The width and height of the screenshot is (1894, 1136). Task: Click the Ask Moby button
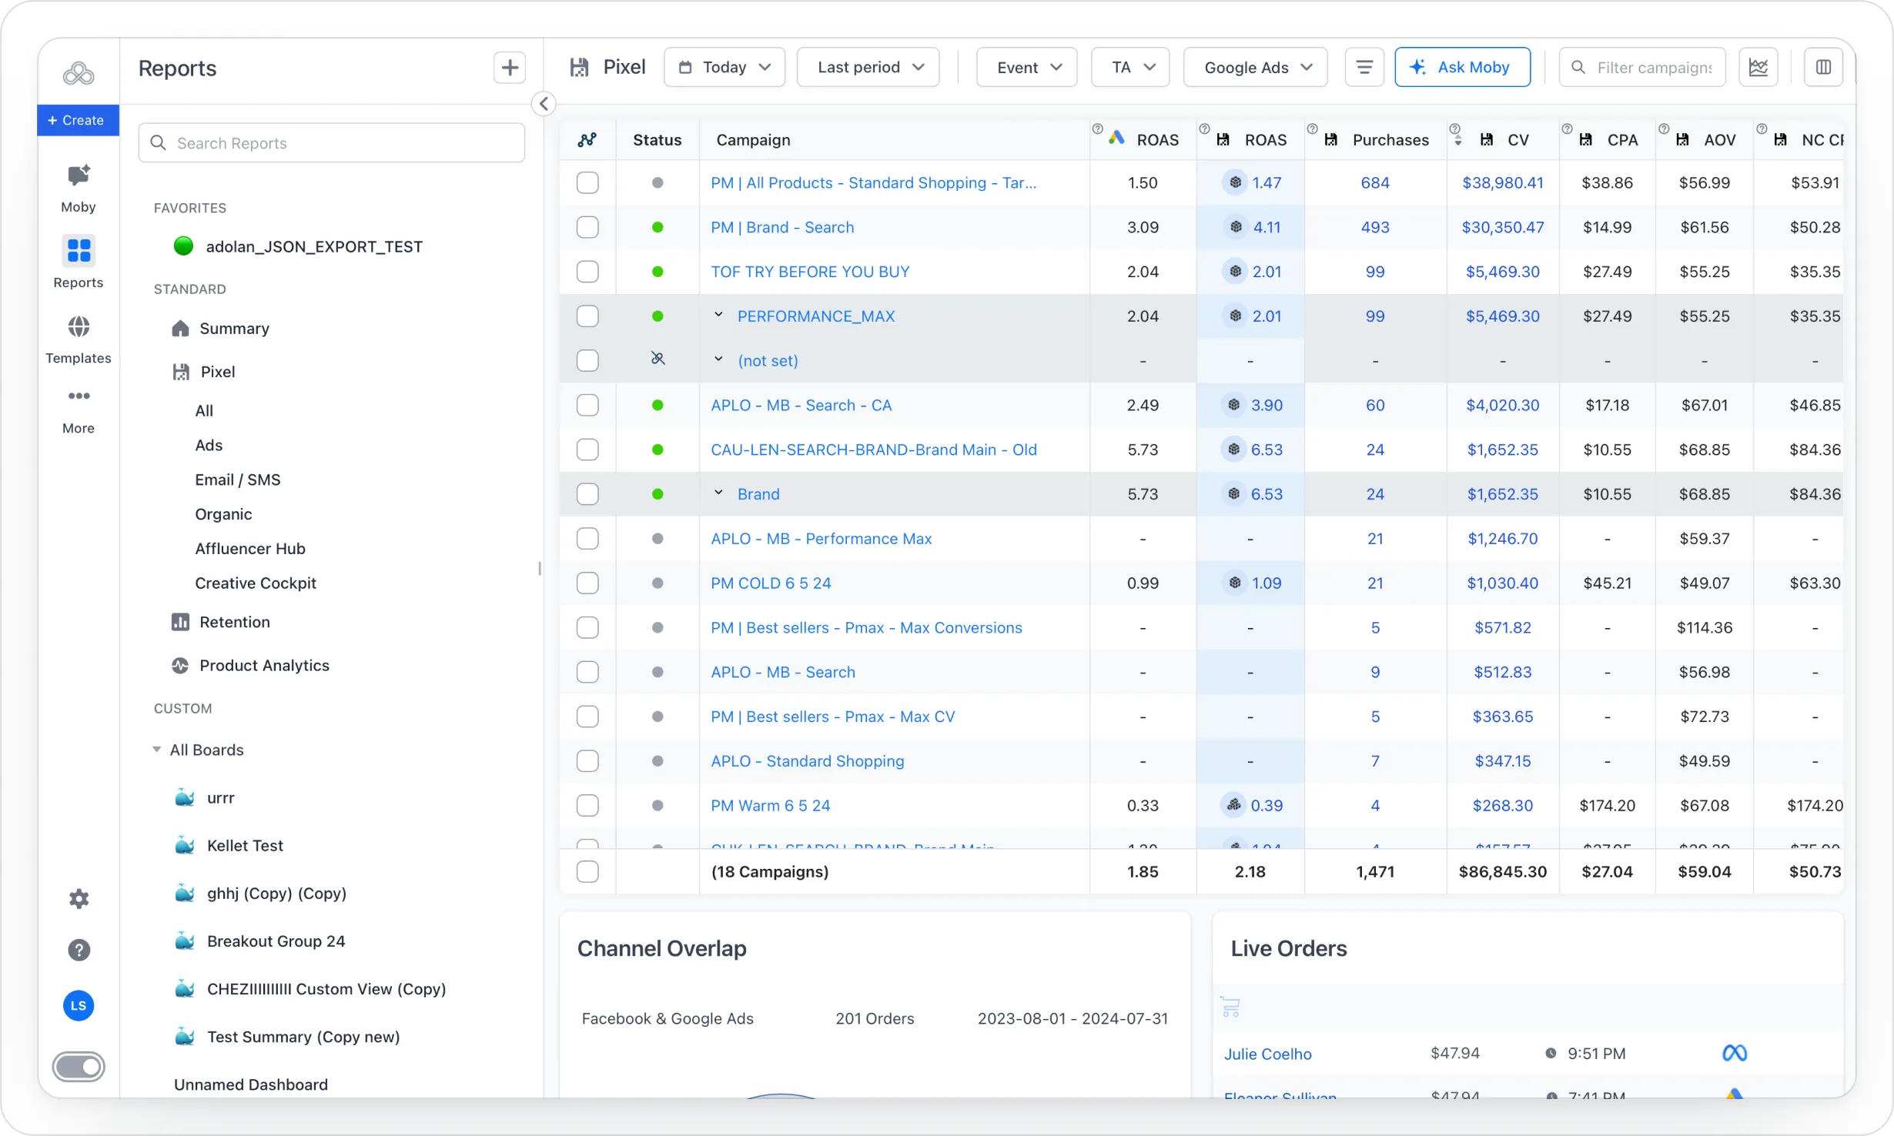click(1462, 68)
